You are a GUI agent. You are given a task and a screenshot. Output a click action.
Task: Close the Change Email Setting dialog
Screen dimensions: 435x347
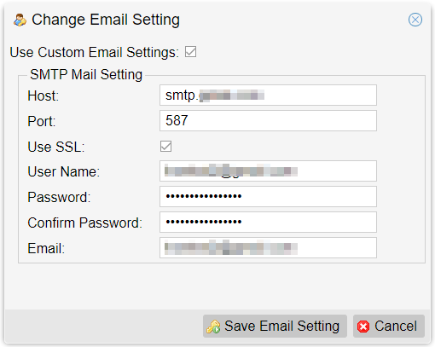coord(415,20)
